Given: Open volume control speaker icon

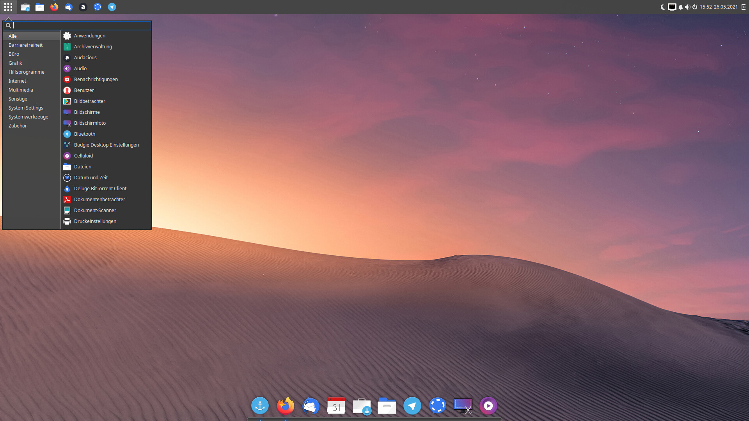Looking at the screenshot, I should point(687,7).
